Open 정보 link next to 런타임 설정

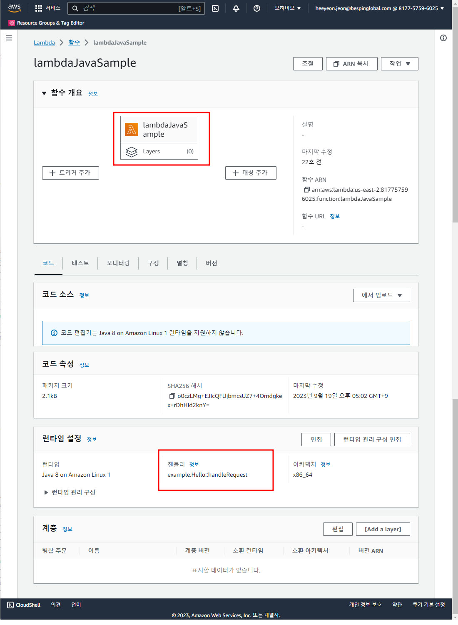(x=92, y=440)
